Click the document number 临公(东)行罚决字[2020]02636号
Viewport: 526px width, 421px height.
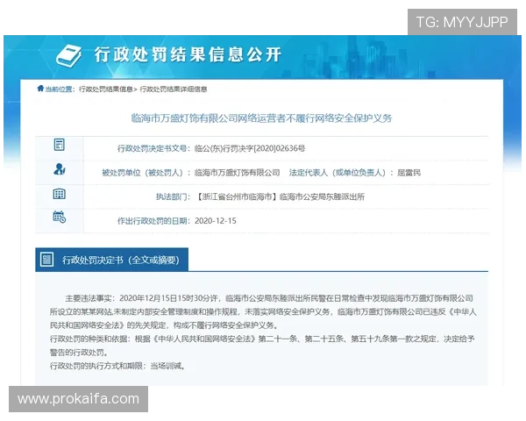tap(250, 148)
